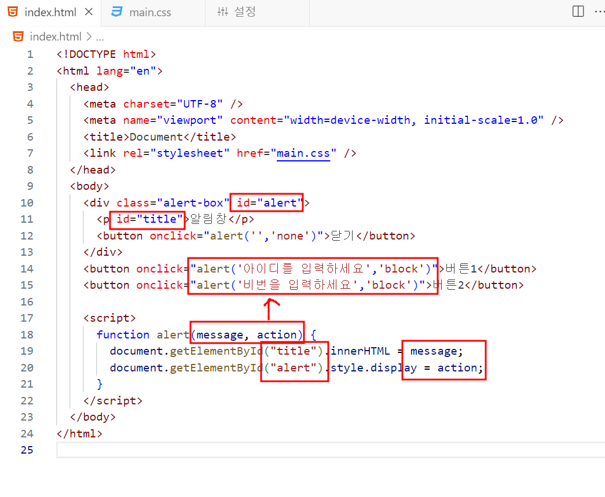Click the <body> opening tag
This screenshot has height=497, width=605.
click(90, 186)
